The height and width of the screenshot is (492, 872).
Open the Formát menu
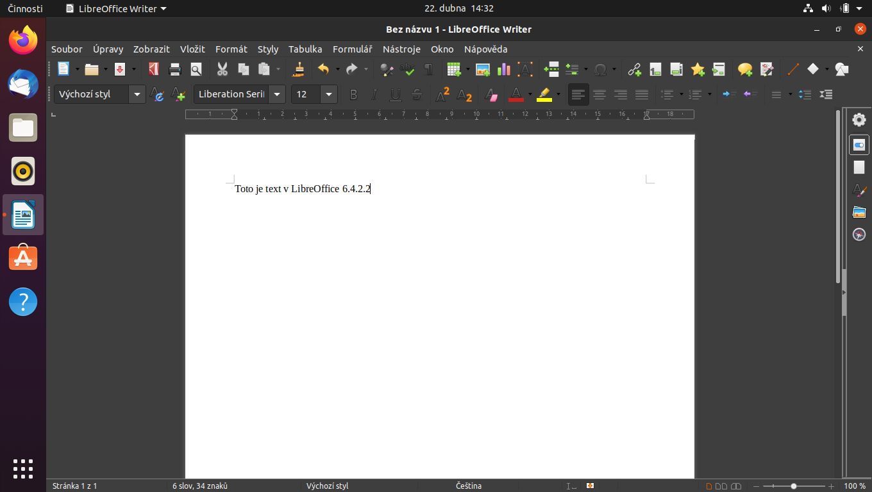231,49
